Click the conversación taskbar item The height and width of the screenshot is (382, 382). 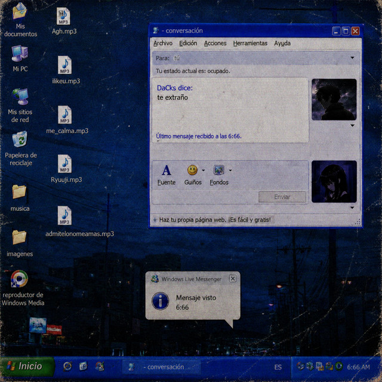pos(162,367)
